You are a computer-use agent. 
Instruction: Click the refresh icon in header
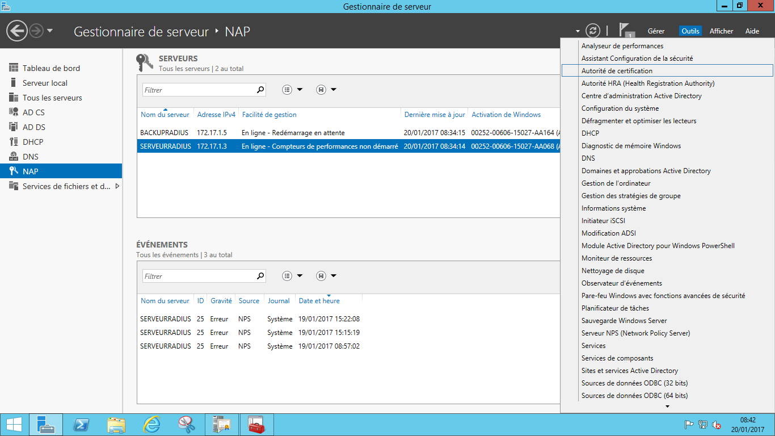(x=593, y=31)
